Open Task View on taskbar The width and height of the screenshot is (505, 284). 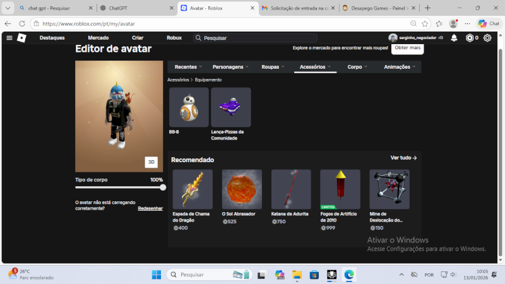(261, 275)
